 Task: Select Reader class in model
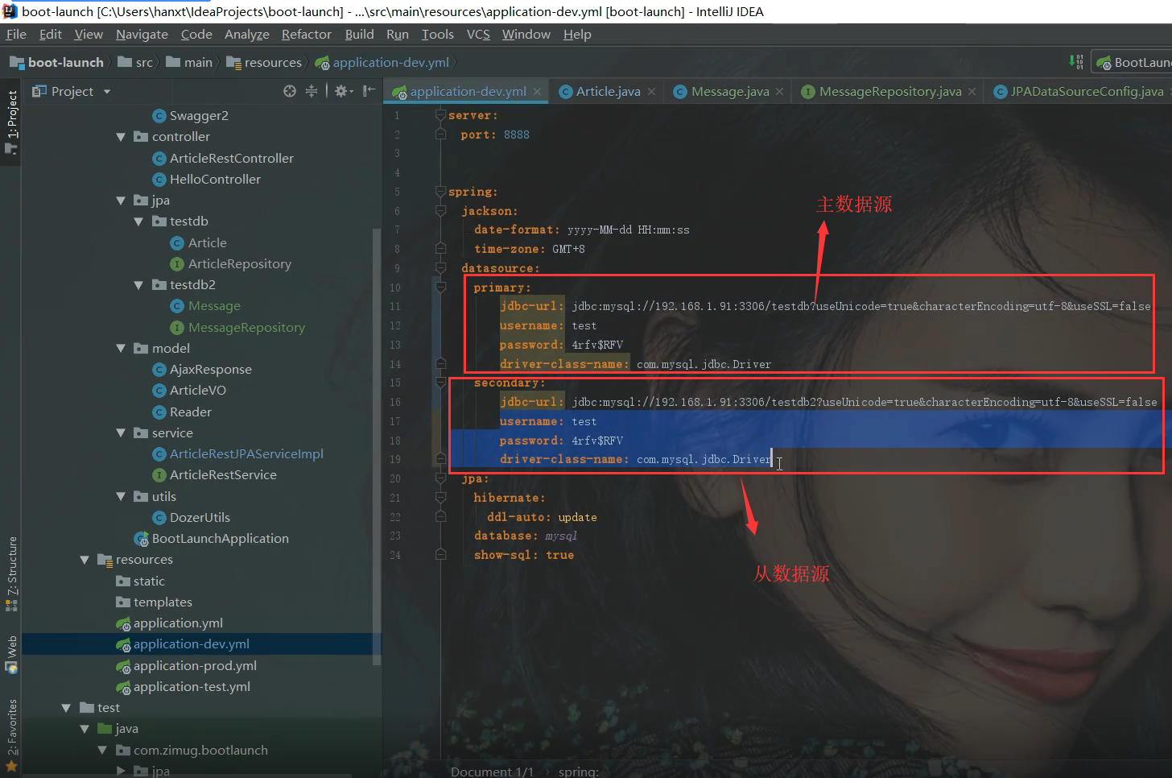point(182,412)
